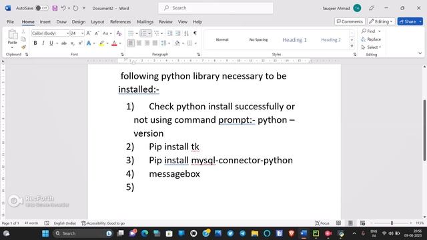Toggle bold formatting
The image size is (427, 240).
coord(35,43)
